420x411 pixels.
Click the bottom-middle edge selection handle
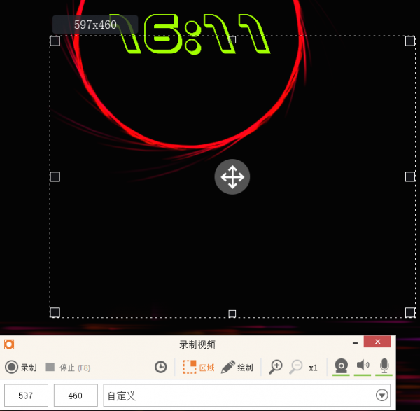pos(232,314)
